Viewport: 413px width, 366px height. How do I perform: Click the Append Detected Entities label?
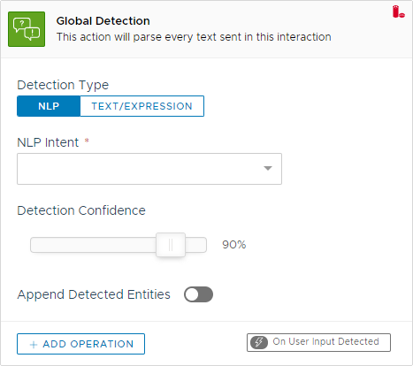click(94, 294)
